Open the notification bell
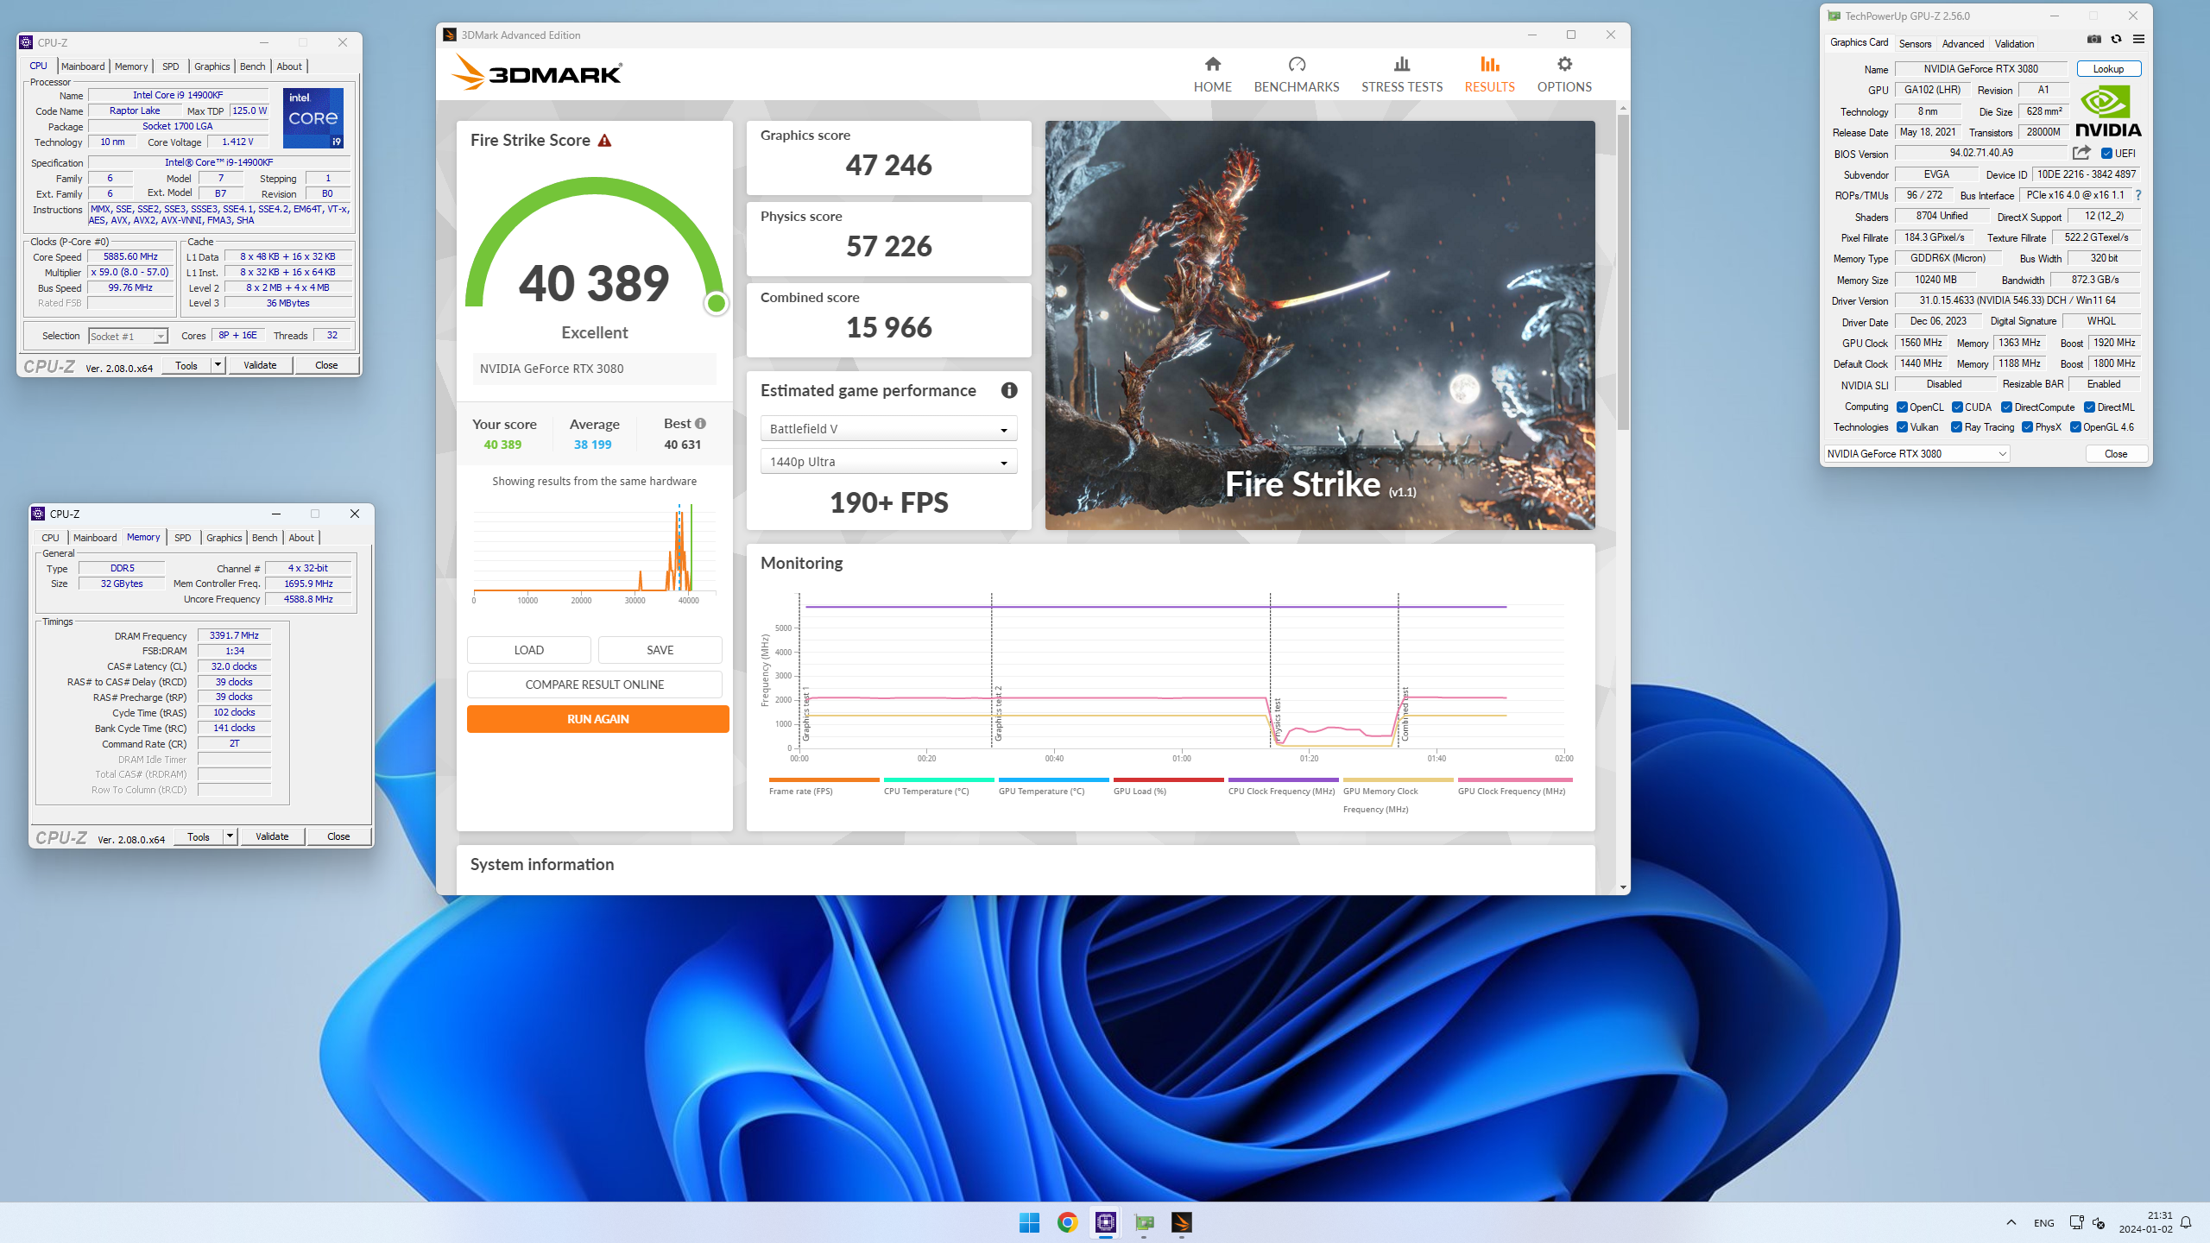Screen dimensions: 2210x1243 click(x=2186, y=1222)
